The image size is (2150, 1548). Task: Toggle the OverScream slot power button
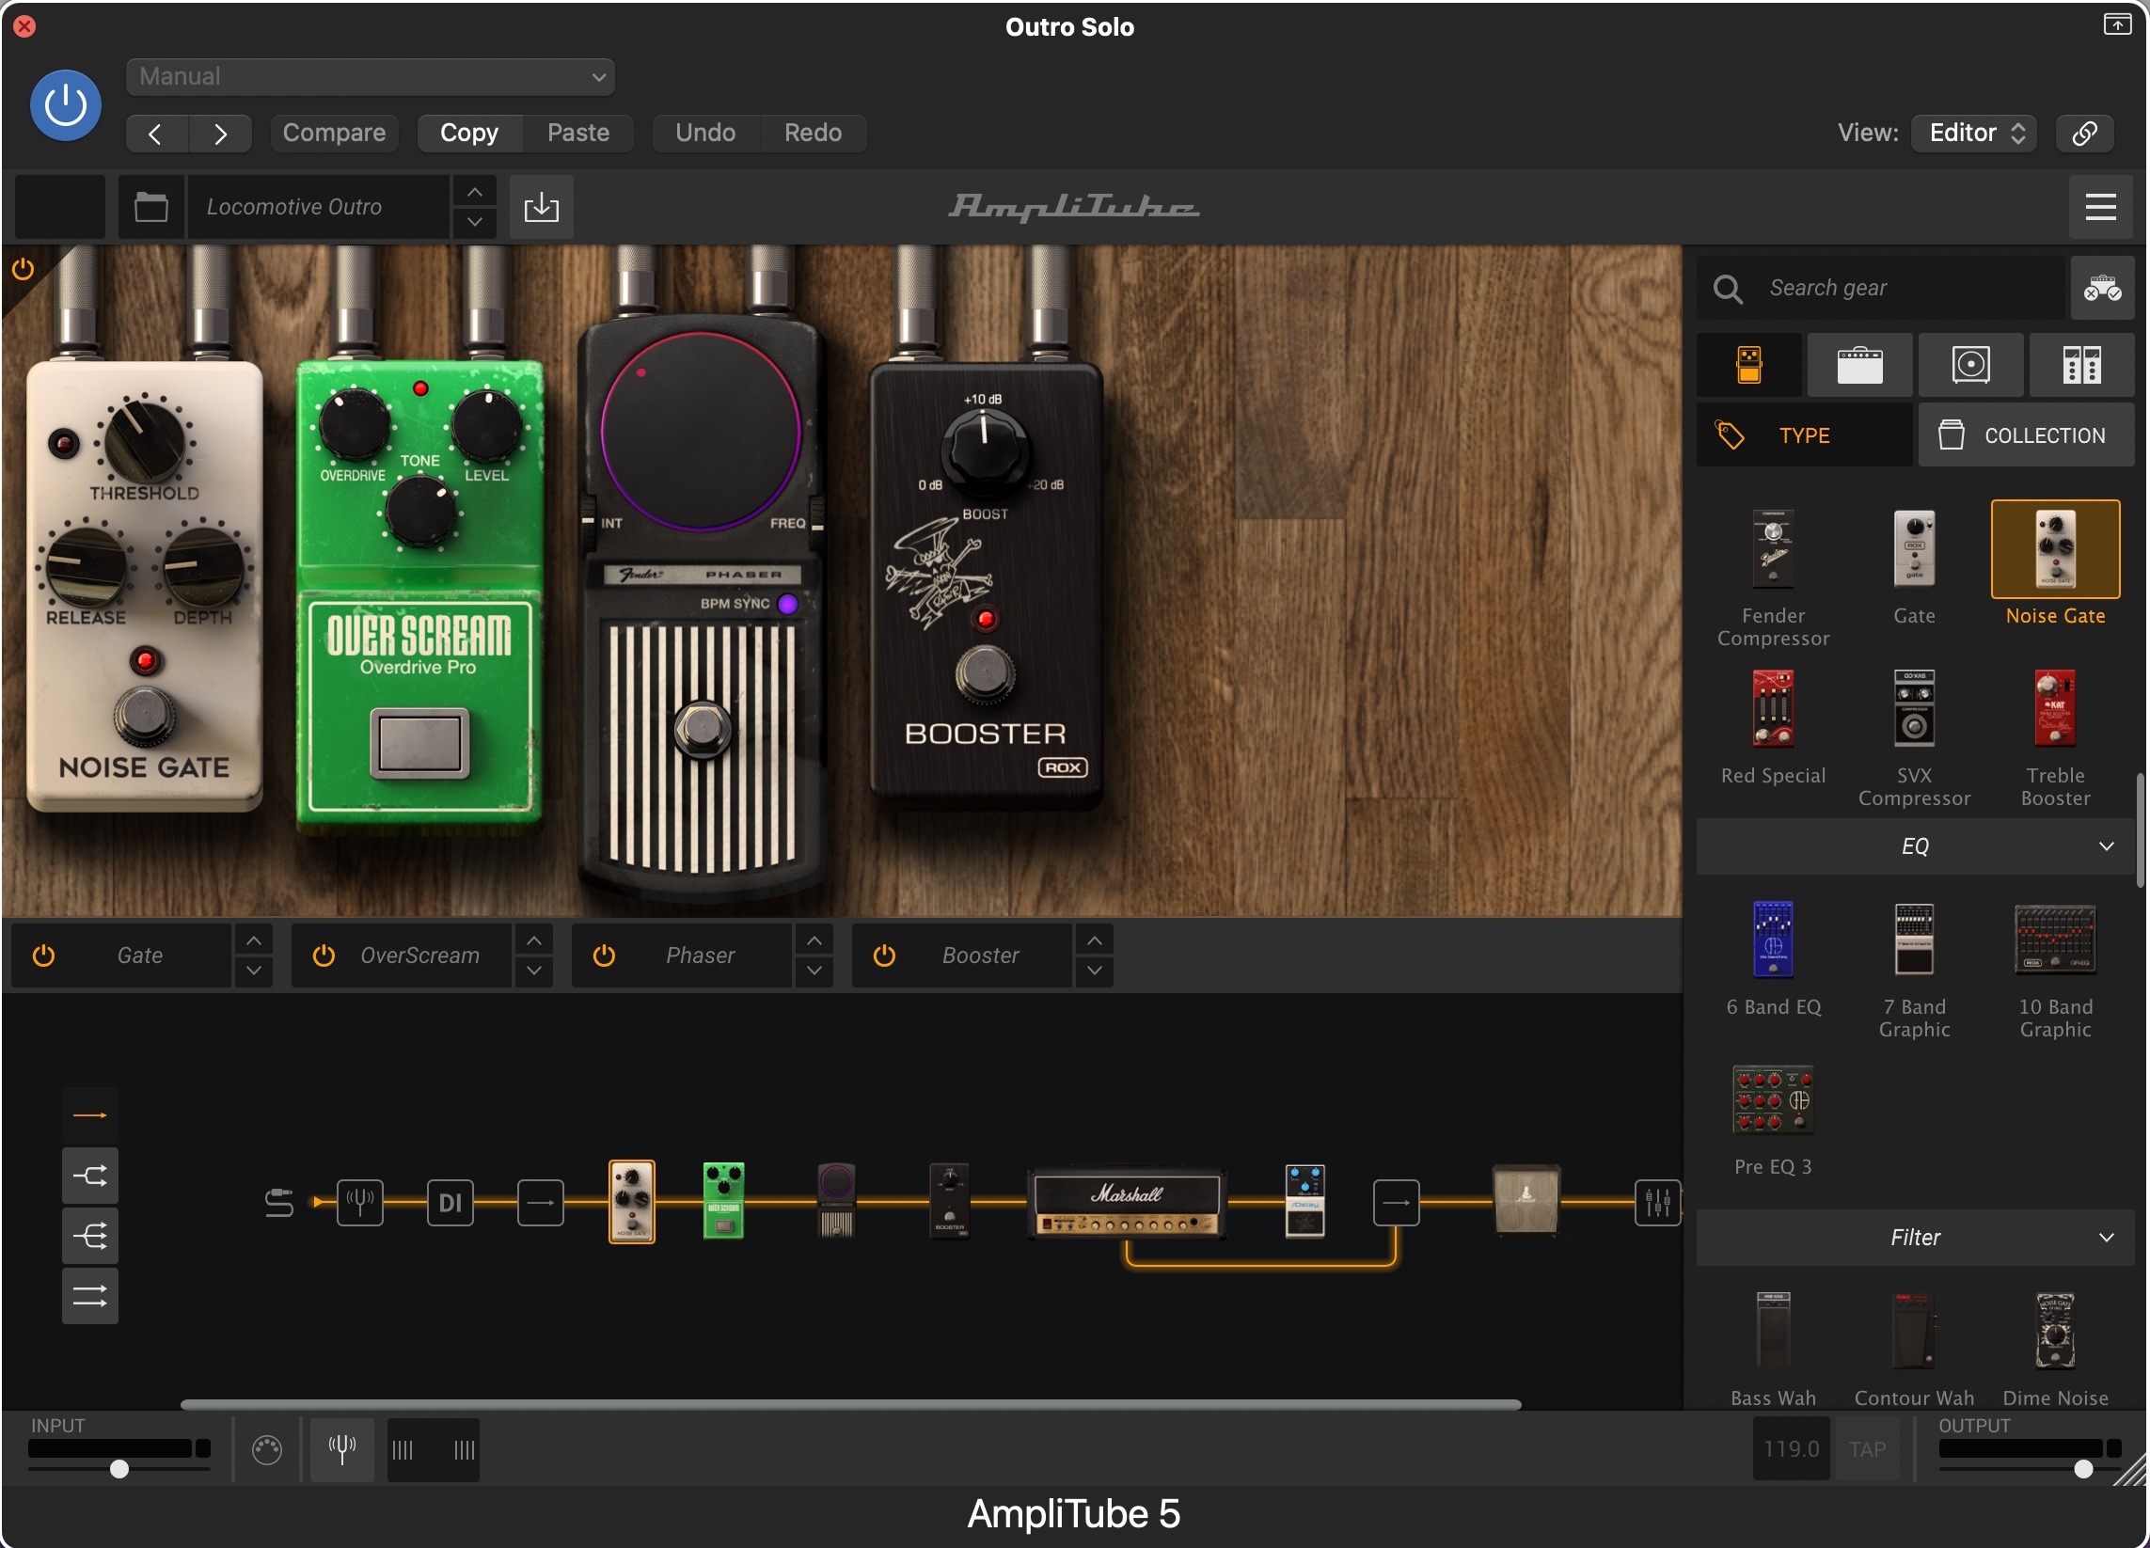point(324,956)
